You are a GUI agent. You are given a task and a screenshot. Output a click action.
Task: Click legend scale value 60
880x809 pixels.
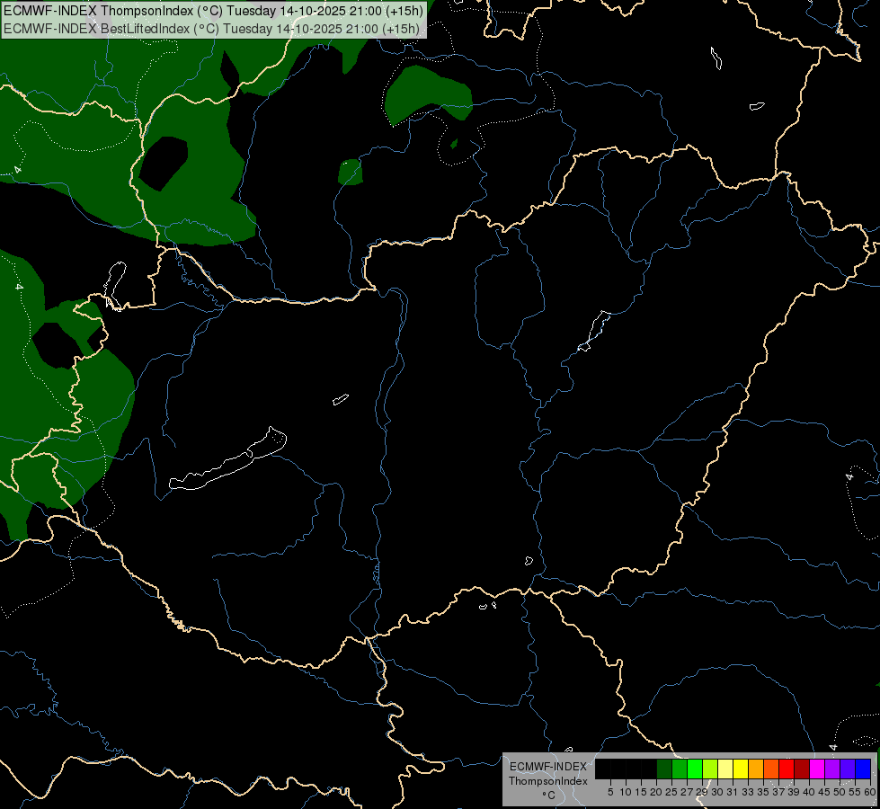point(870,792)
